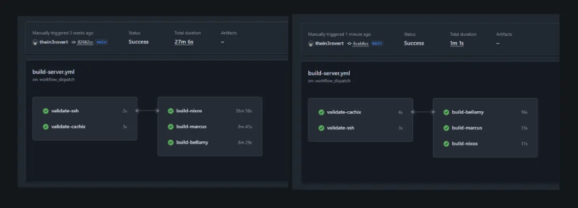Open build-nixos job with 26m 58s duration
The width and height of the screenshot is (578, 208).
(x=190, y=111)
